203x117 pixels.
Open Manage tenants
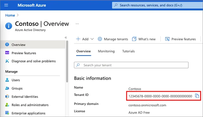[116, 39]
